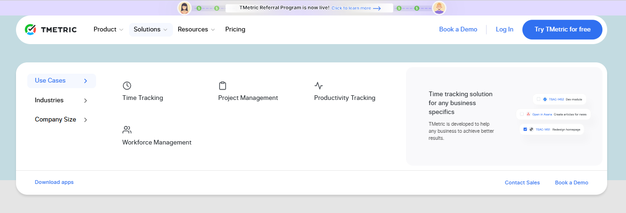The height and width of the screenshot is (213, 626).
Task: Click the Click to learn more link
Action: (x=351, y=8)
